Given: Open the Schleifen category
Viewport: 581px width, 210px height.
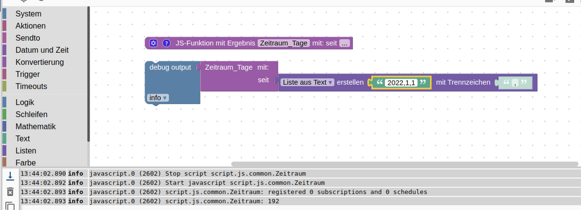Looking at the screenshot, I should tap(31, 114).
